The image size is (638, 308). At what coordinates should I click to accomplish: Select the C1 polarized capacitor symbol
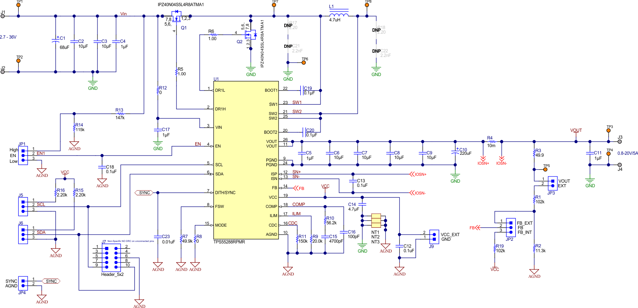[55, 39]
